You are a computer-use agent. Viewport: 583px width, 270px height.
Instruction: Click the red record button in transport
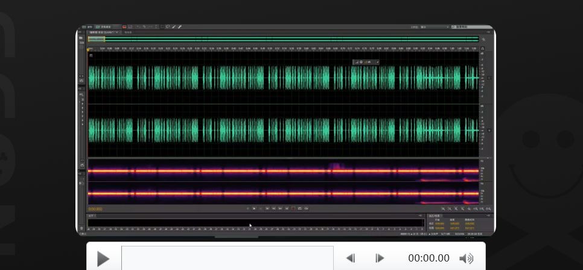(x=293, y=208)
